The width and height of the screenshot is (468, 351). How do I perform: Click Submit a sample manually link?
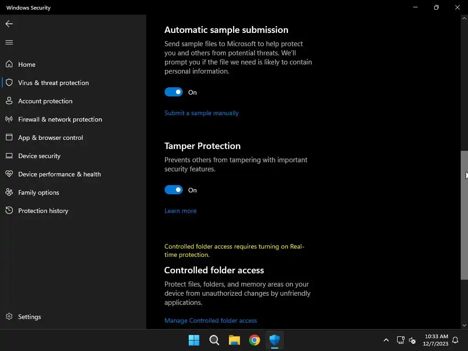[202, 113]
